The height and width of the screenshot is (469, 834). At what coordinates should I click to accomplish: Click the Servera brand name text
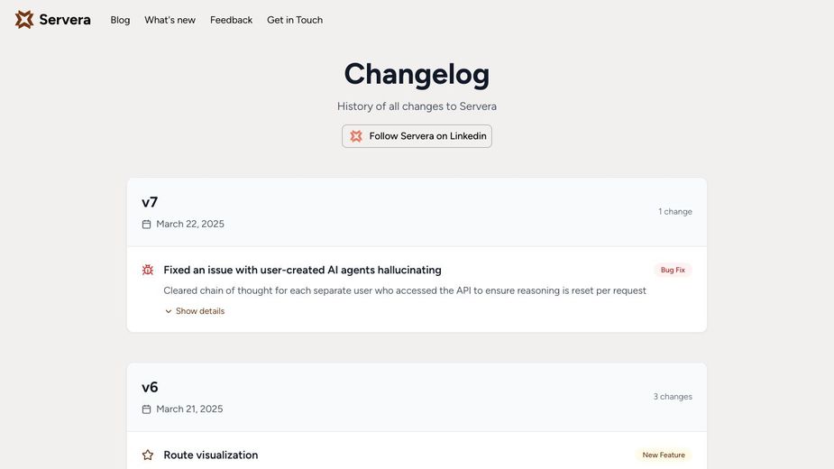point(65,20)
